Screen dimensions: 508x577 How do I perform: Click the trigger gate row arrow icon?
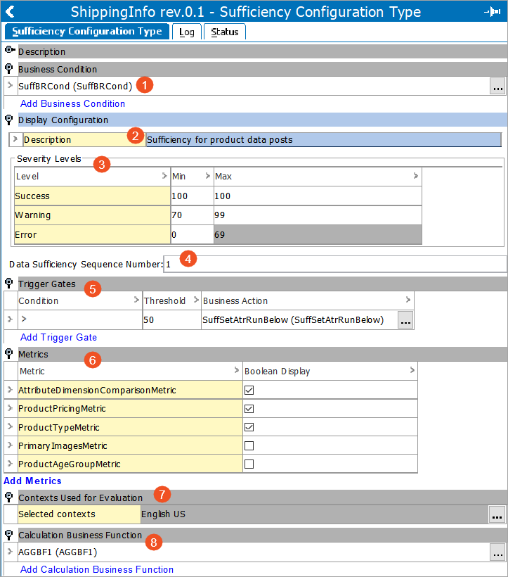click(10, 319)
